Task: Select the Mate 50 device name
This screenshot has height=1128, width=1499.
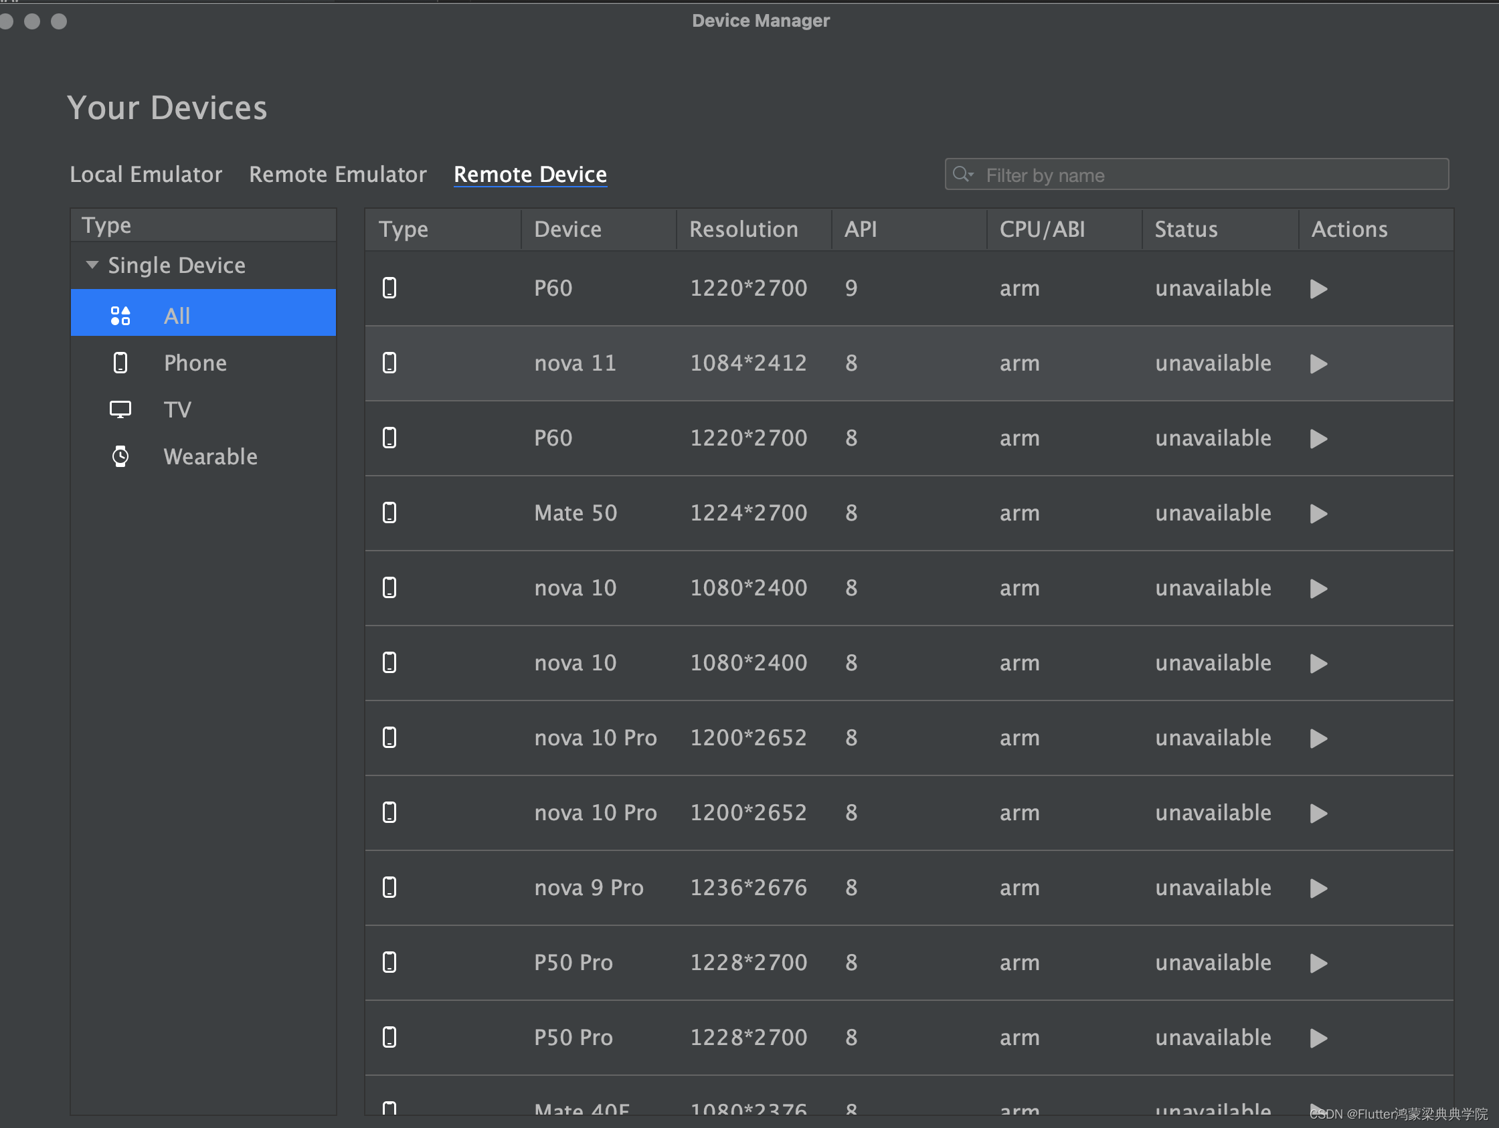Action: coord(576,513)
